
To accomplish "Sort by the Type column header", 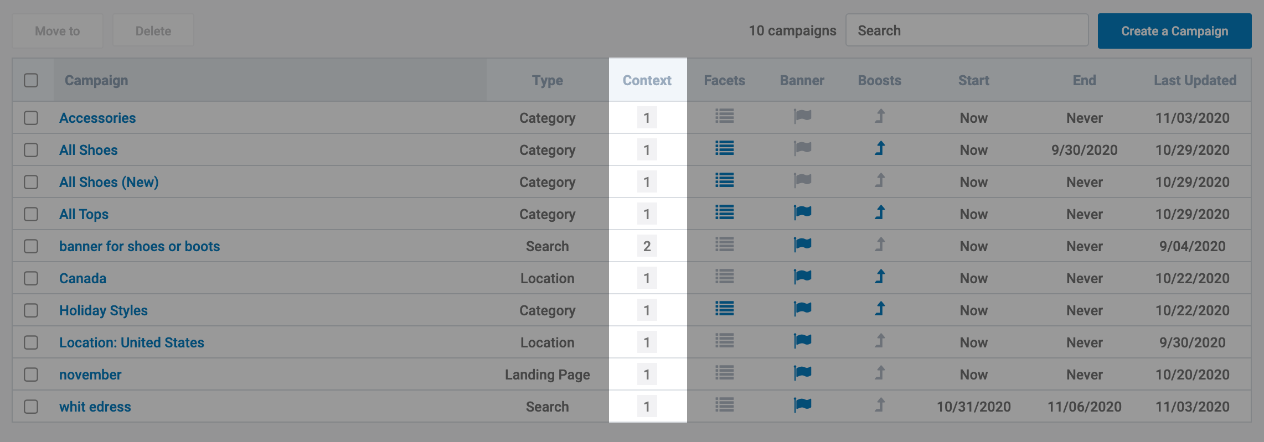I will click(x=547, y=80).
